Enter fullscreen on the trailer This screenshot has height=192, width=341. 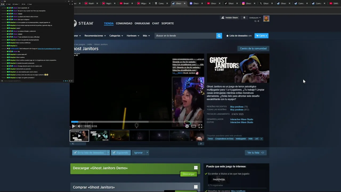pos(200,126)
